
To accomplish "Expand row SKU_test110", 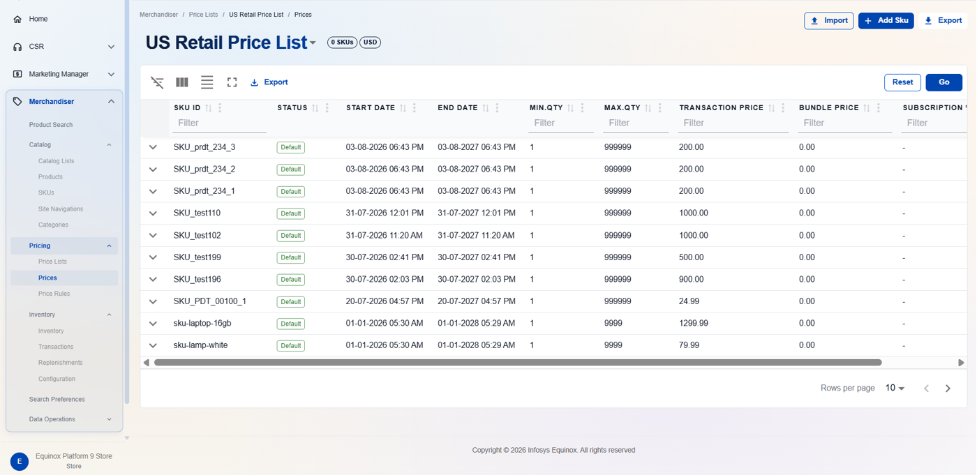I will (x=153, y=213).
